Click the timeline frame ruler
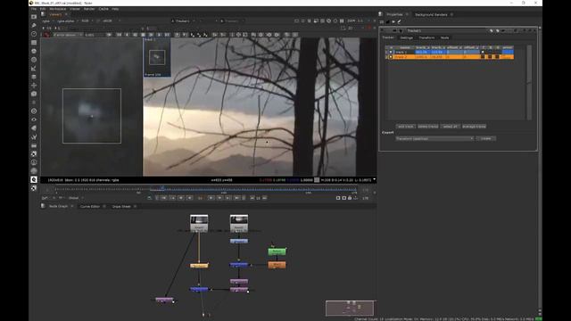The height and width of the screenshot is (321, 571). click(206, 190)
